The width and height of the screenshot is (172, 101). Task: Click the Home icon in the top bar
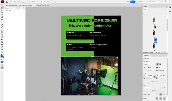pos(7,2)
